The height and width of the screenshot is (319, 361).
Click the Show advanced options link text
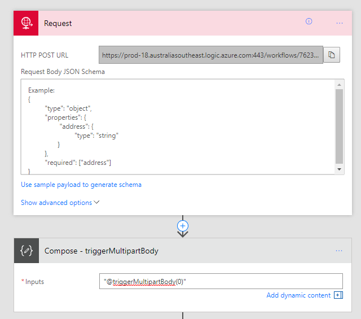tap(56, 203)
